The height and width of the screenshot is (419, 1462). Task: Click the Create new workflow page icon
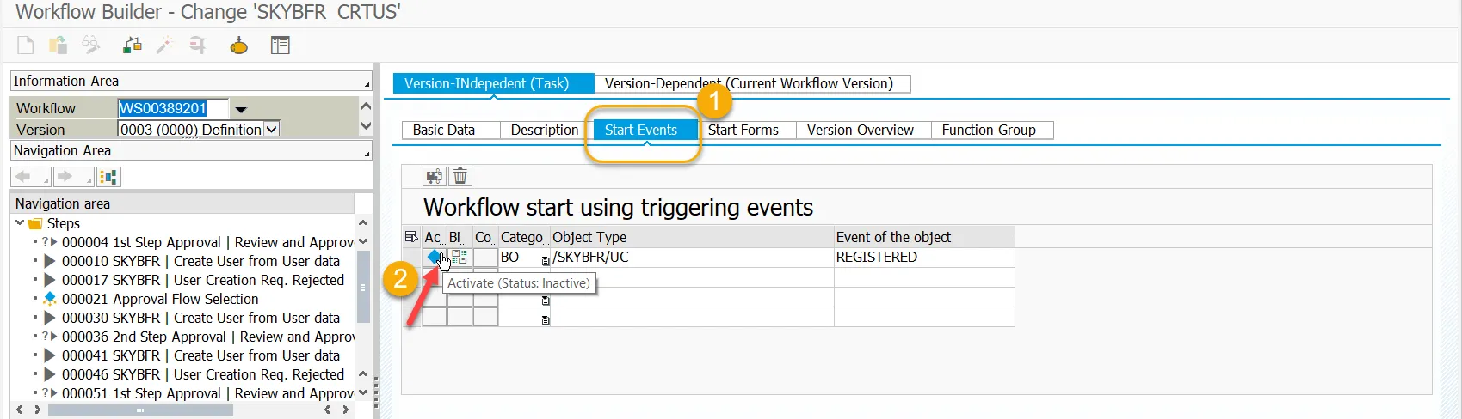pos(26,46)
